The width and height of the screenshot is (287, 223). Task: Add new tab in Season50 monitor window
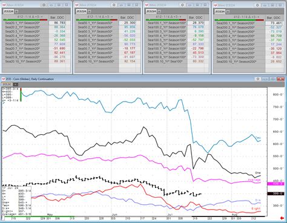click(89, 11)
